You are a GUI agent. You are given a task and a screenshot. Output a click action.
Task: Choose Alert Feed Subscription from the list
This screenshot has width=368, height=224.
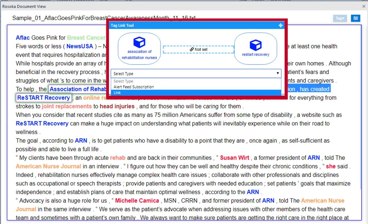pyautogui.click(x=133, y=87)
